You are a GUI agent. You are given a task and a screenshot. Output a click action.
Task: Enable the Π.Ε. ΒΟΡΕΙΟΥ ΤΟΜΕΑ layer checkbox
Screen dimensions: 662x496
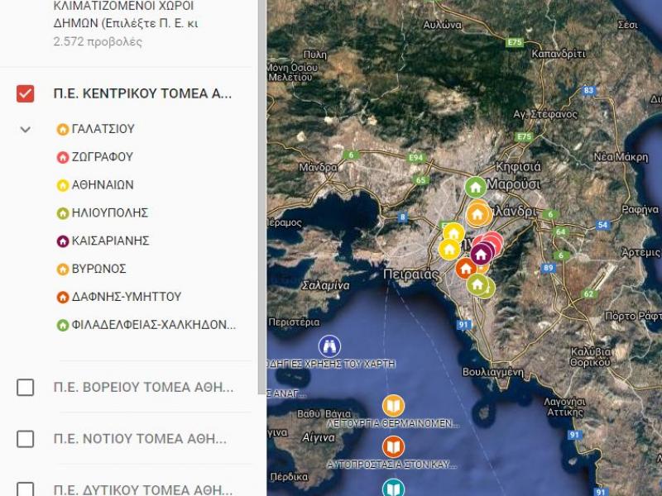pos(26,387)
